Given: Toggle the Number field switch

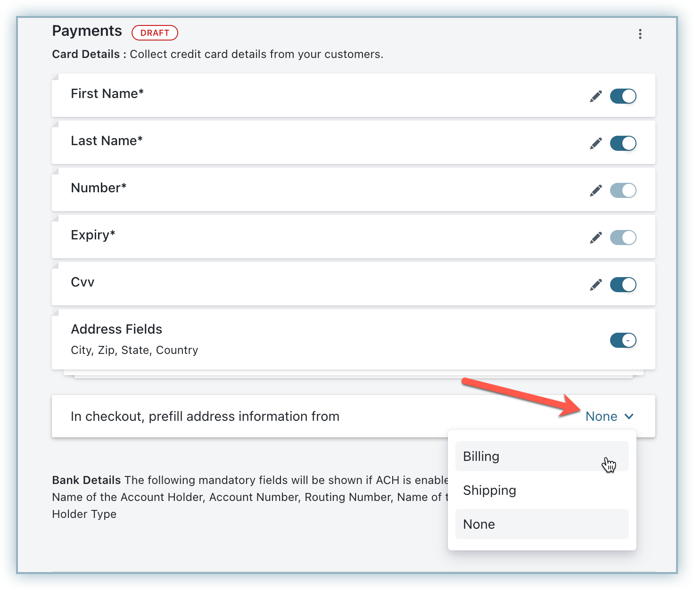Looking at the screenshot, I should point(623,190).
